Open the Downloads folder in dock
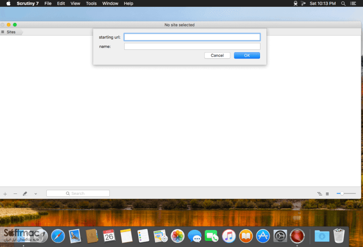The height and width of the screenshot is (247, 363). [x=322, y=236]
